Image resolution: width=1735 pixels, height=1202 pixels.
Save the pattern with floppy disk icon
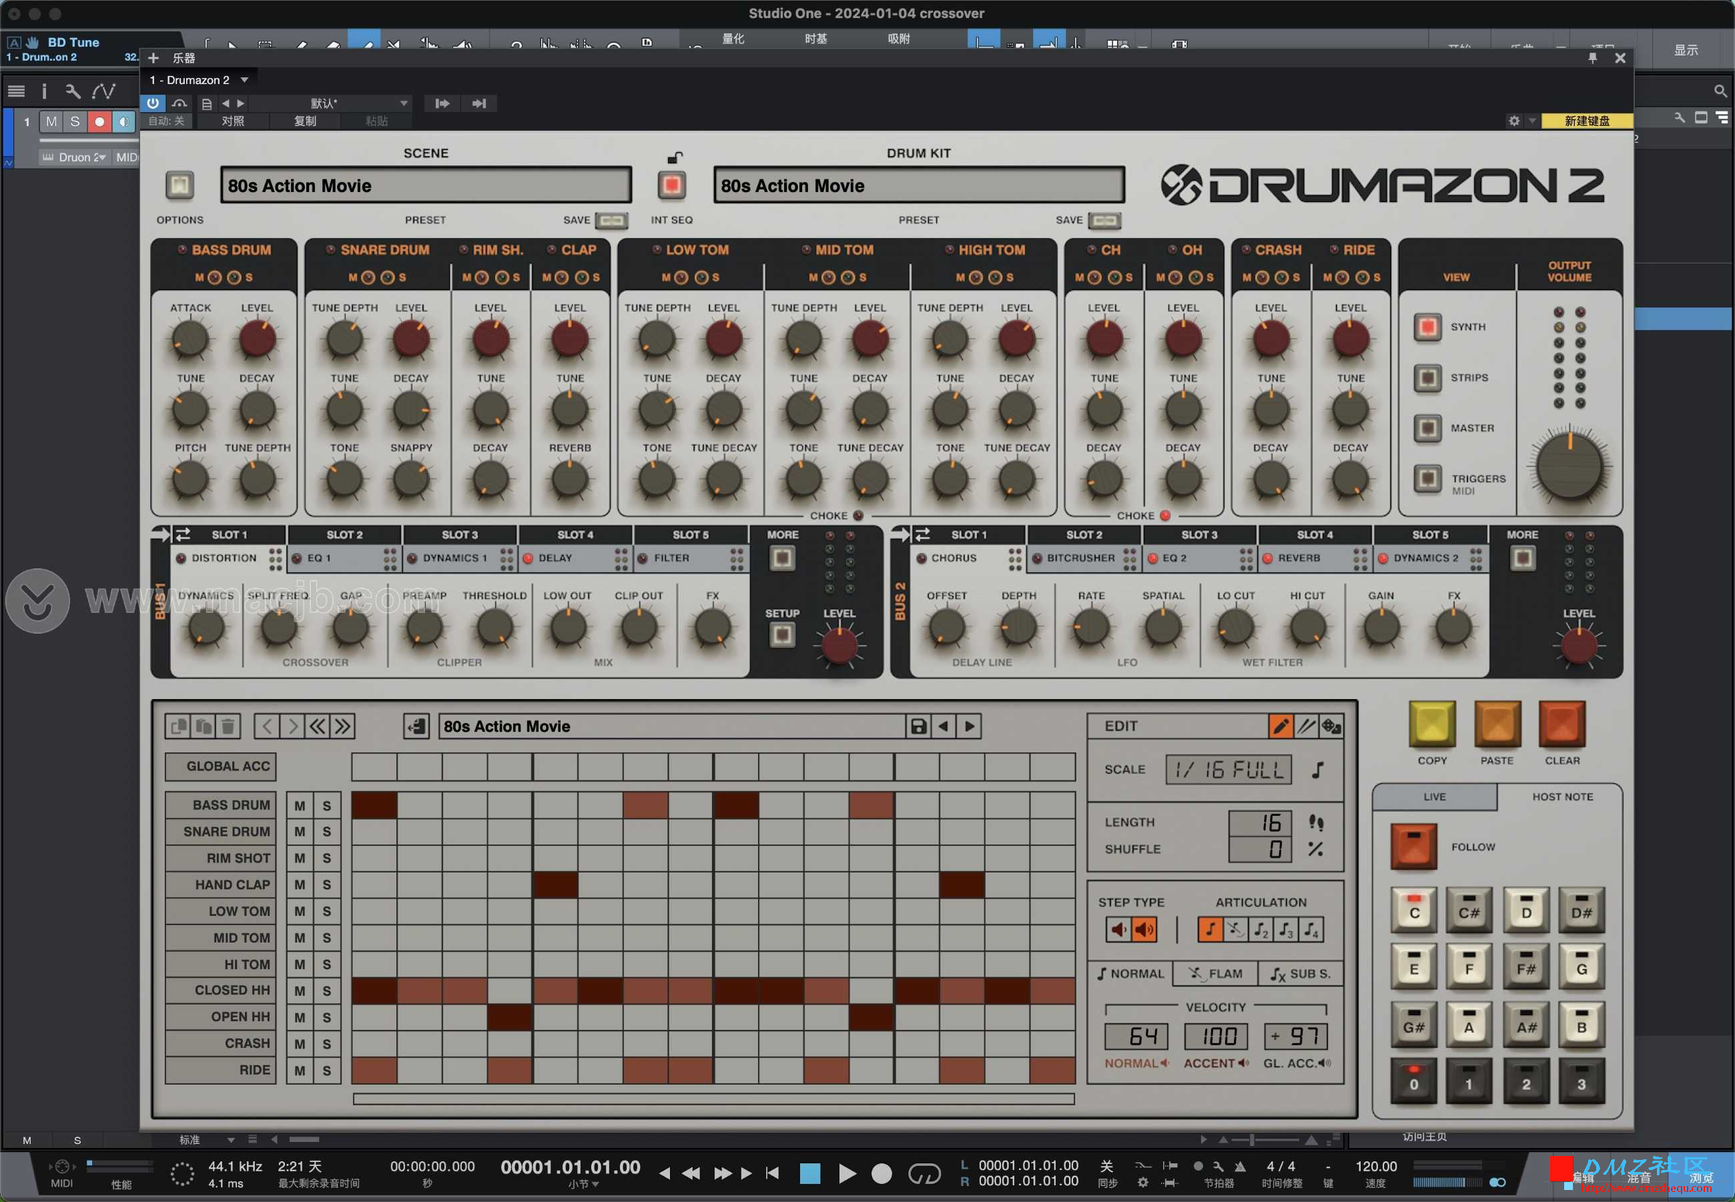[x=918, y=726]
